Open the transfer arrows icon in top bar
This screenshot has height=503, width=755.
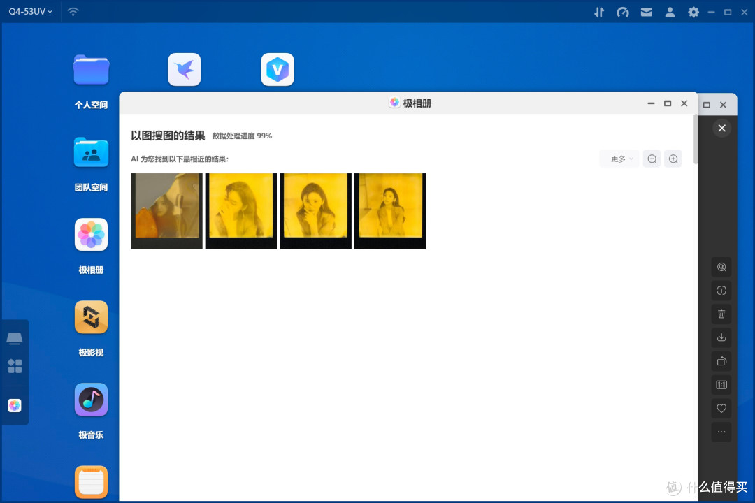tap(599, 12)
